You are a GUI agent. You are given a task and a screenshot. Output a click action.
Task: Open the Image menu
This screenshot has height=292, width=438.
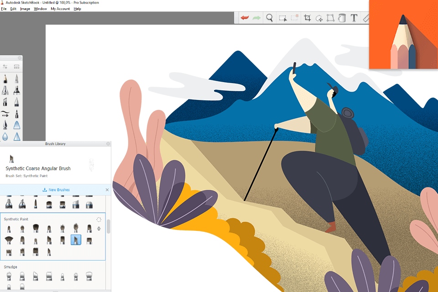point(25,9)
